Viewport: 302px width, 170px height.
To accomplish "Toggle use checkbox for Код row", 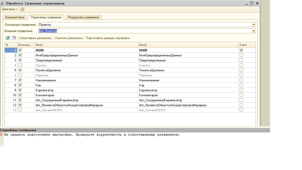I will coord(20,85).
